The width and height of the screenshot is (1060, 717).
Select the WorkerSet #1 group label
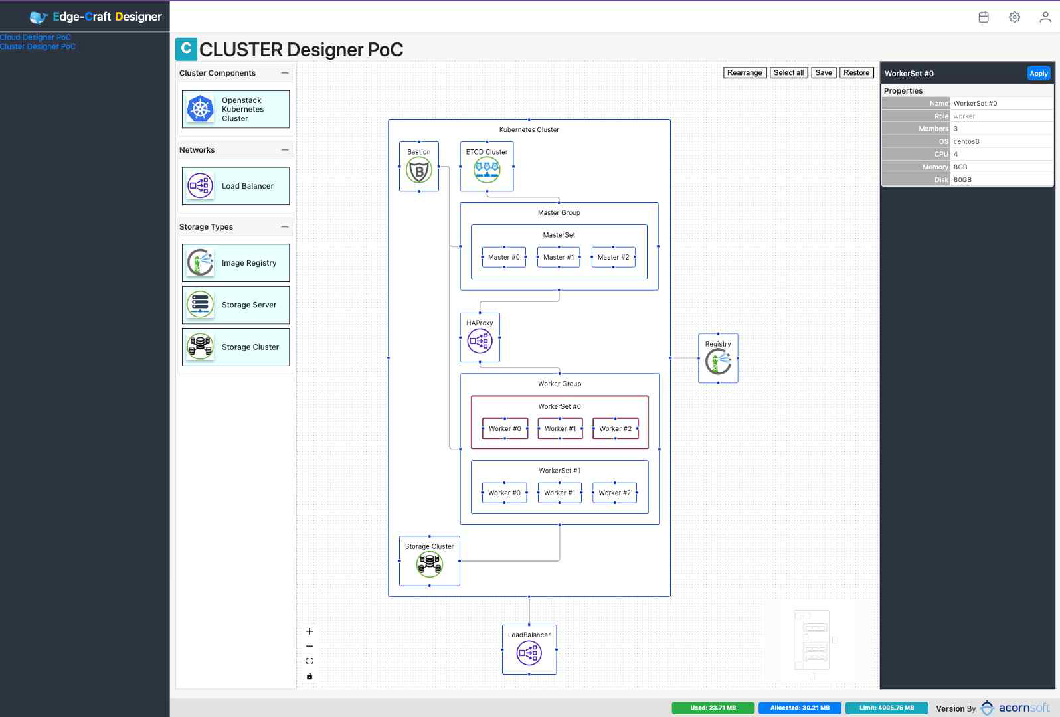(560, 471)
